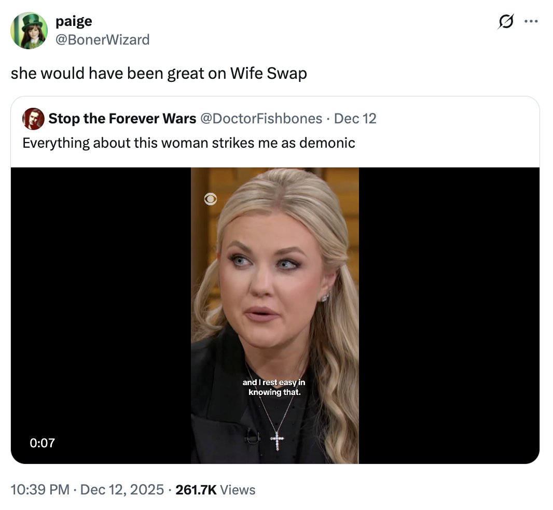Open quoted tweet text about 'demonic'

coord(189,143)
